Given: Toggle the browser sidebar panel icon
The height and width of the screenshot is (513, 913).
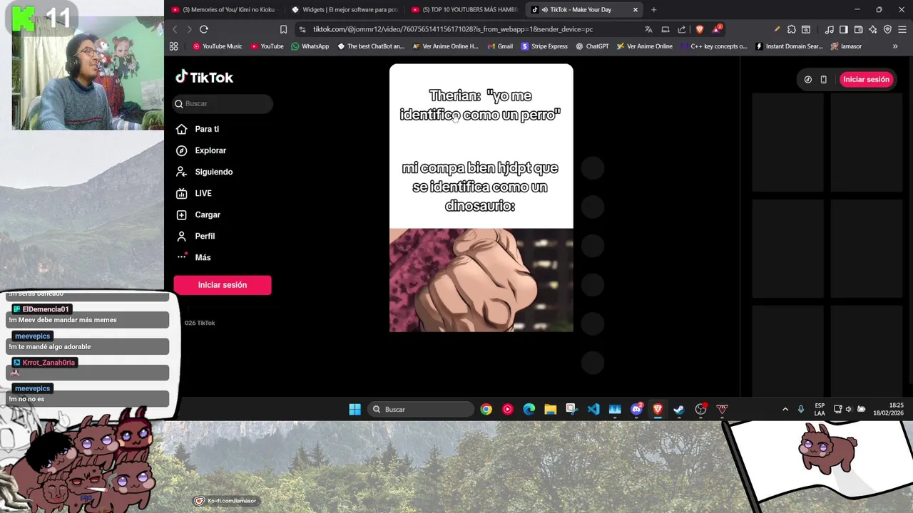Looking at the screenshot, I should [844, 29].
